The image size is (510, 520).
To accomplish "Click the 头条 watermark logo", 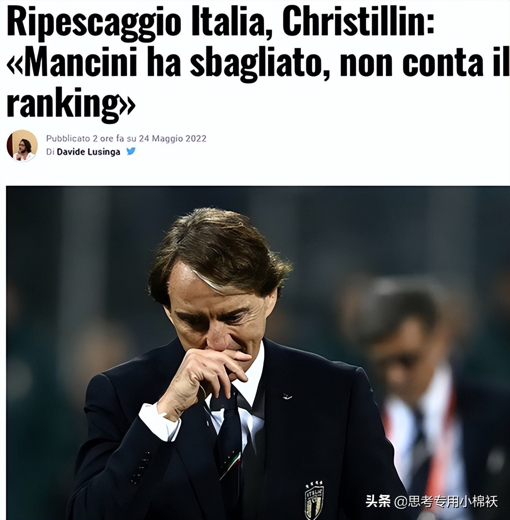I will pyautogui.click(x=378, y=501).
